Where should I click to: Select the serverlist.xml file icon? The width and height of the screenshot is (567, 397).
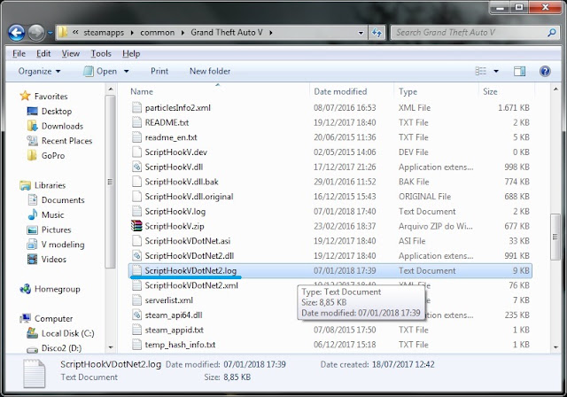136,300
